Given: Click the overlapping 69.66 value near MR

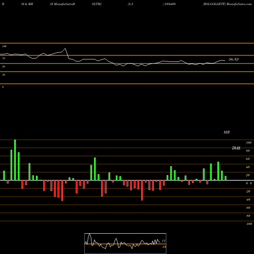Looking at the screenshot, I should (236, 148).
